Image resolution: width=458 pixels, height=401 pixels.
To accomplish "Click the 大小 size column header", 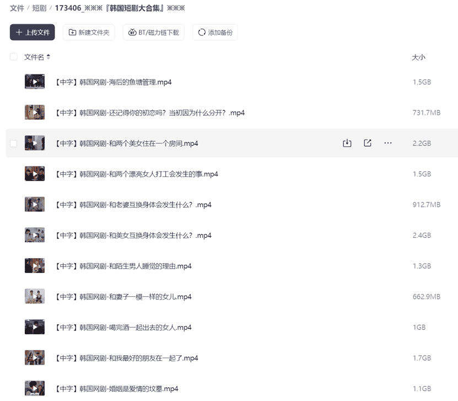I will tap(418, 57).
